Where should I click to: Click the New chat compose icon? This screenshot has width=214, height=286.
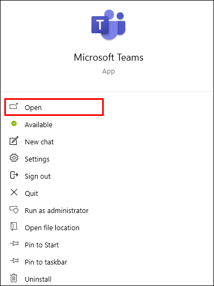[14, 141]
